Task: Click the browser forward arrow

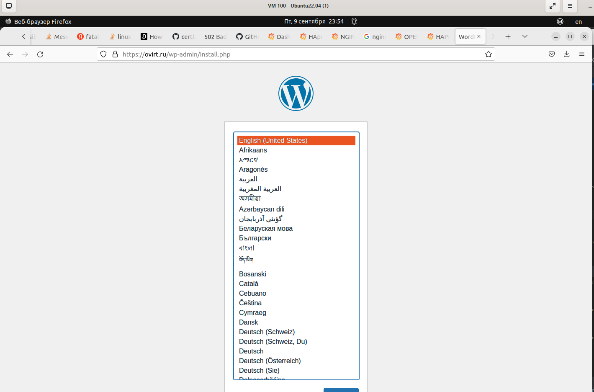Action: point(25,54)
